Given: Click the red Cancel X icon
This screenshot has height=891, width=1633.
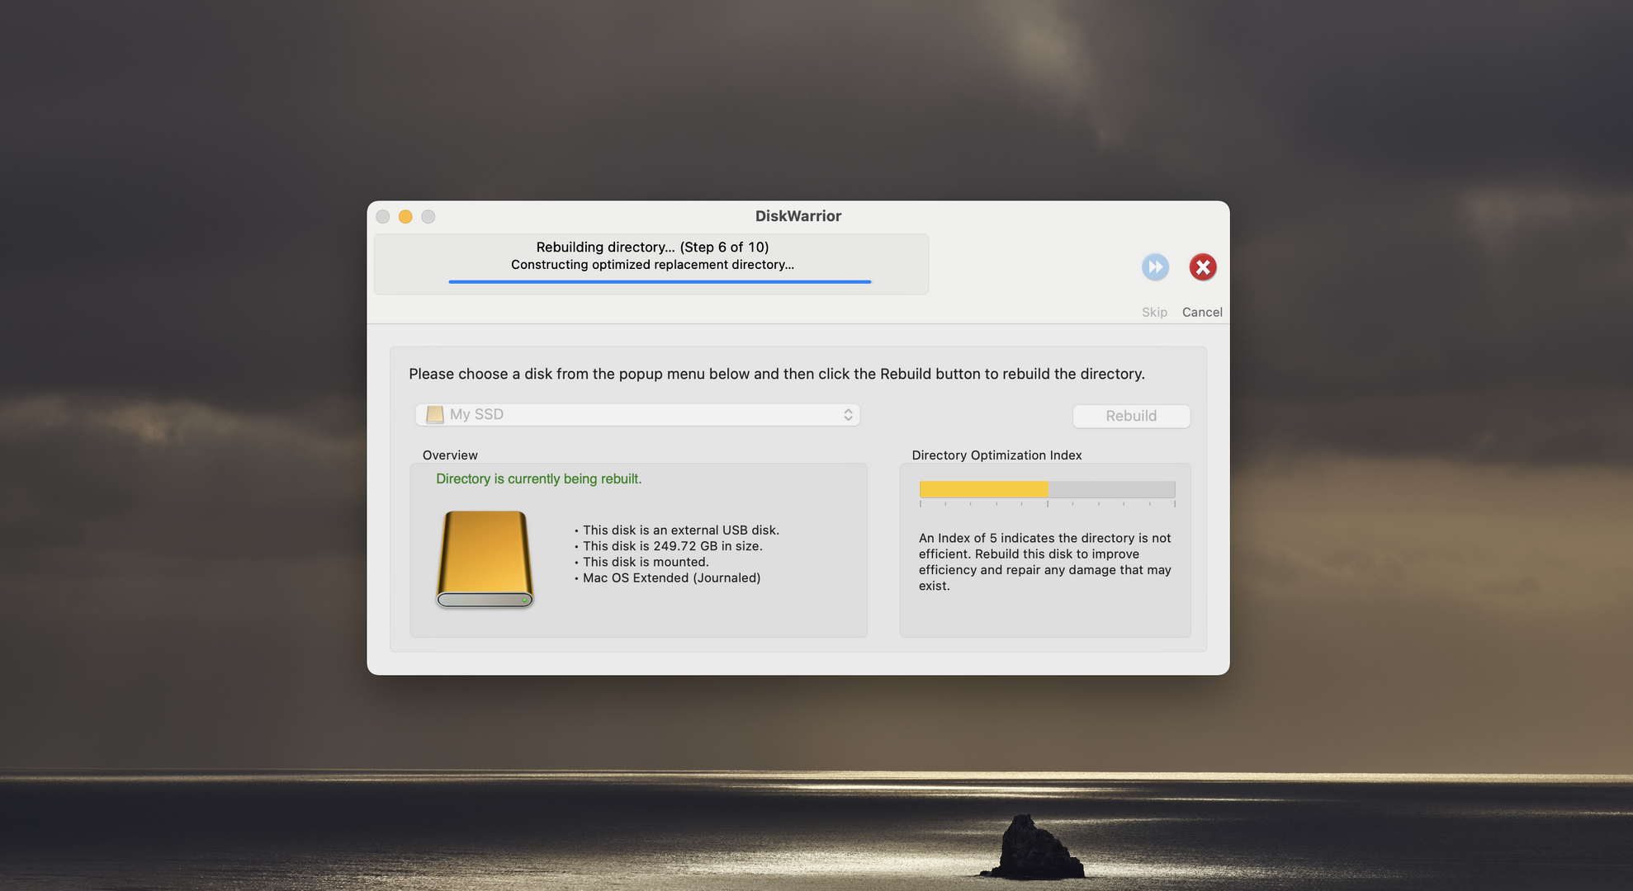Looking at the screenshot, I should [1202, 267].
